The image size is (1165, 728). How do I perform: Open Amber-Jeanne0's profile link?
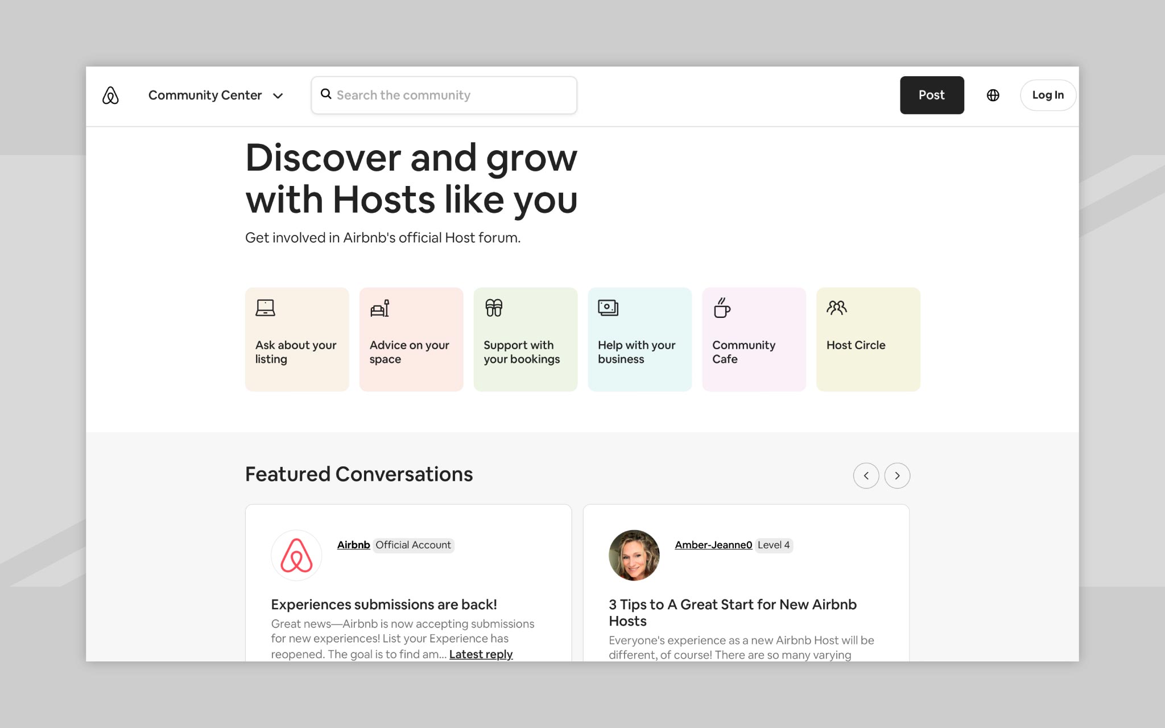coord(713,545)
